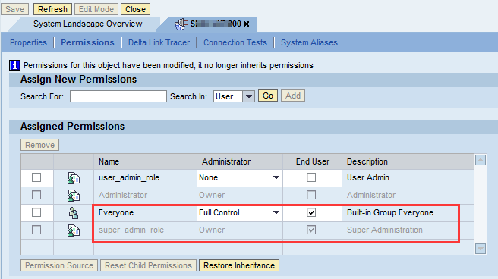498x279 pixels.
Task: Close the system tab with the X
Action: click(x=246, y=24)
